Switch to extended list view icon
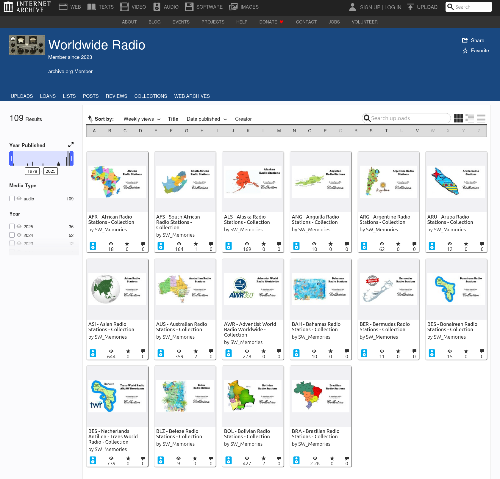The image size is (500, 479). 470,118
